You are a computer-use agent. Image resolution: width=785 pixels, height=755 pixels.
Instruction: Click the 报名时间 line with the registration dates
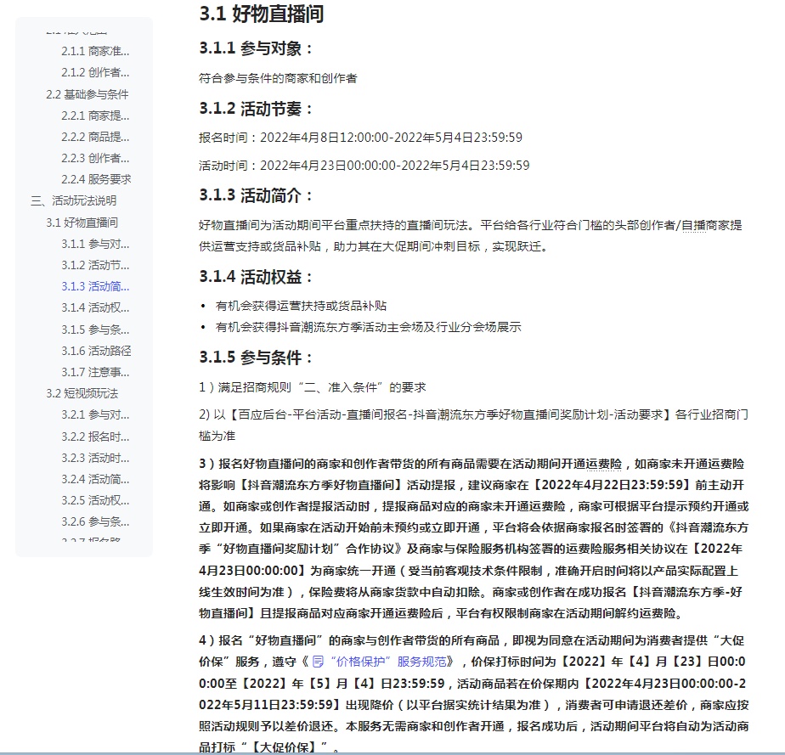(360, 138)
